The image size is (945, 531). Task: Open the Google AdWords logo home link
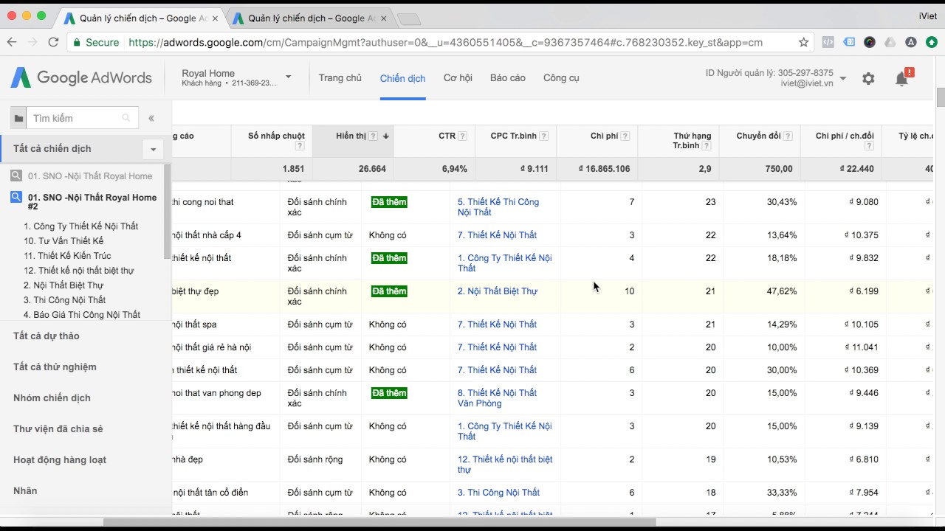tap(80, 77)
